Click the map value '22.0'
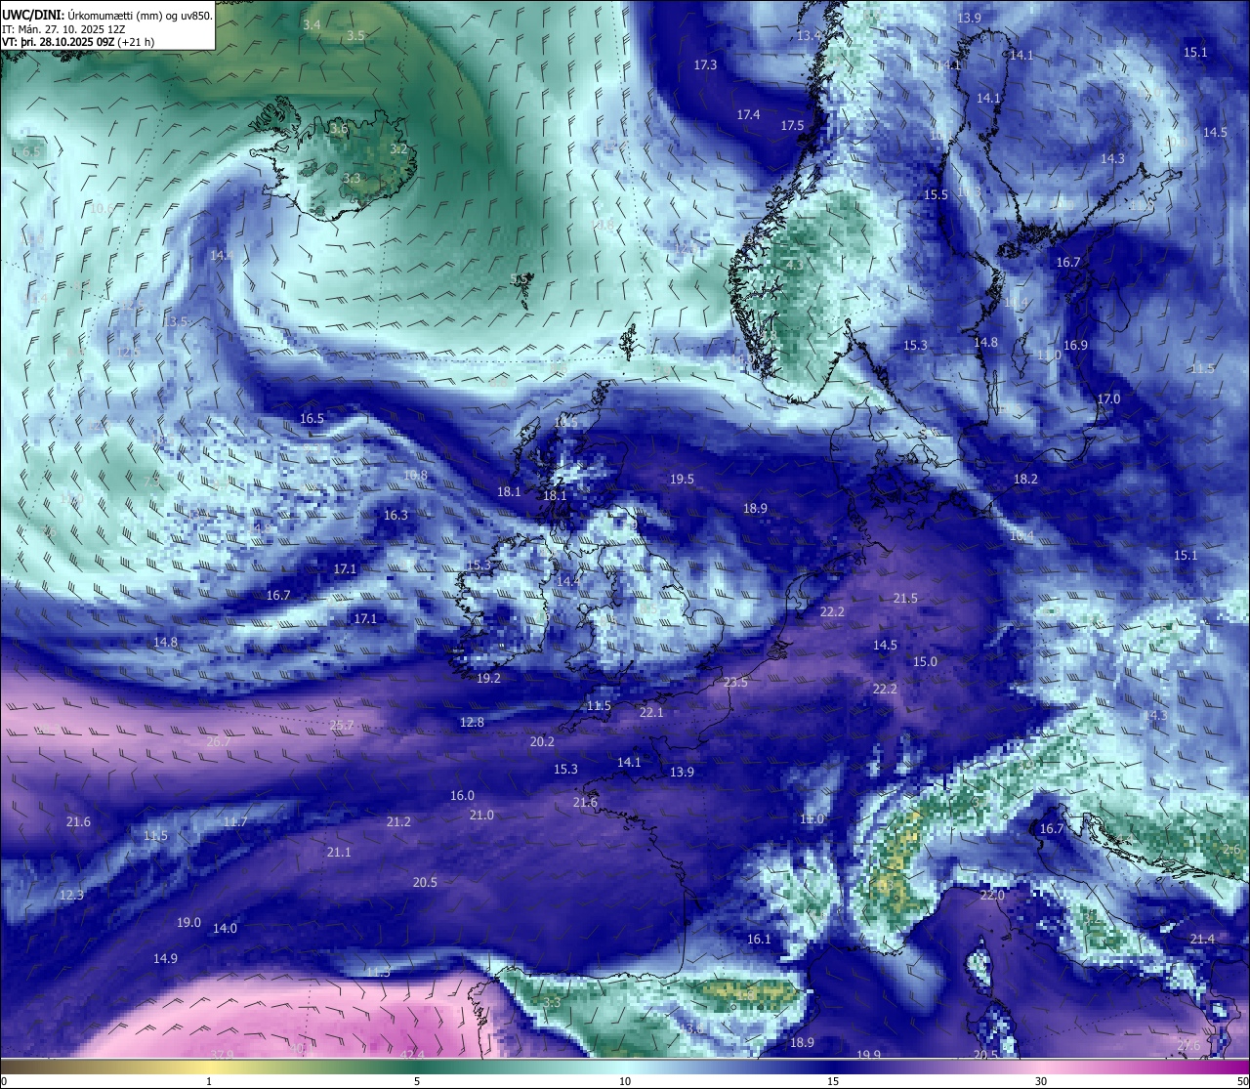1250x1089 pixels. [992, 896]
